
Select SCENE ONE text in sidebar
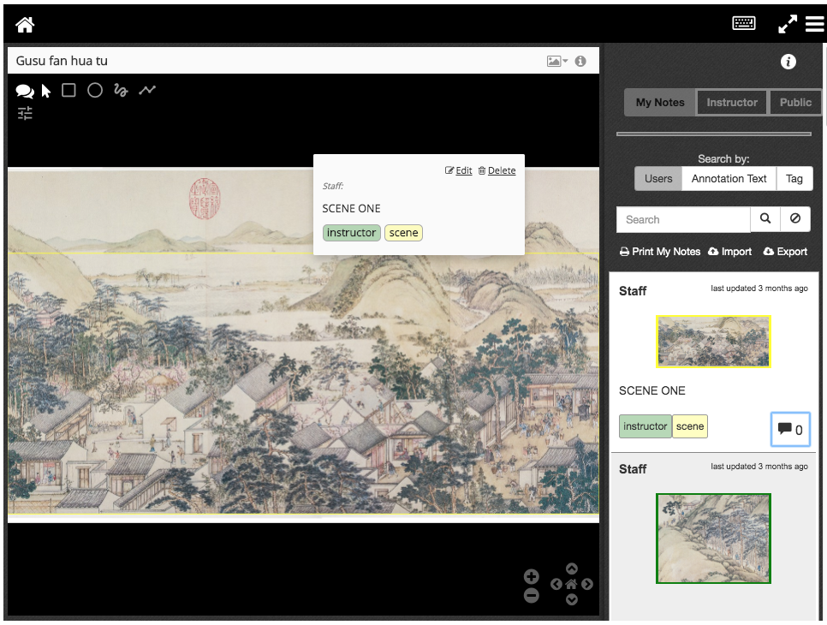click(x=651, y=390)
